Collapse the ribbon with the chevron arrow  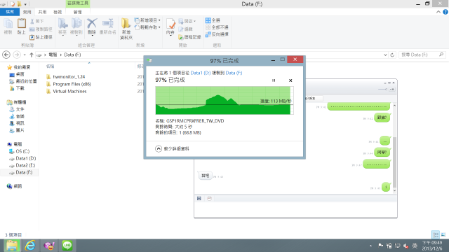[x=438, y=12]
